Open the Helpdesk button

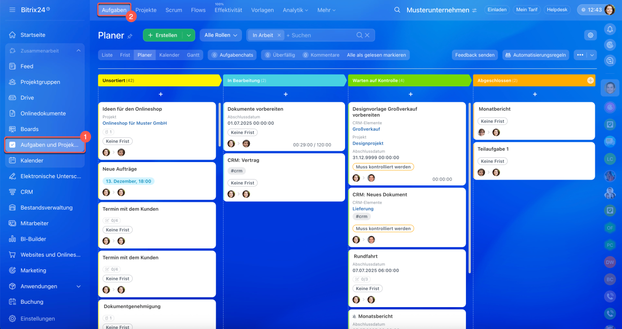pos(557,10)
